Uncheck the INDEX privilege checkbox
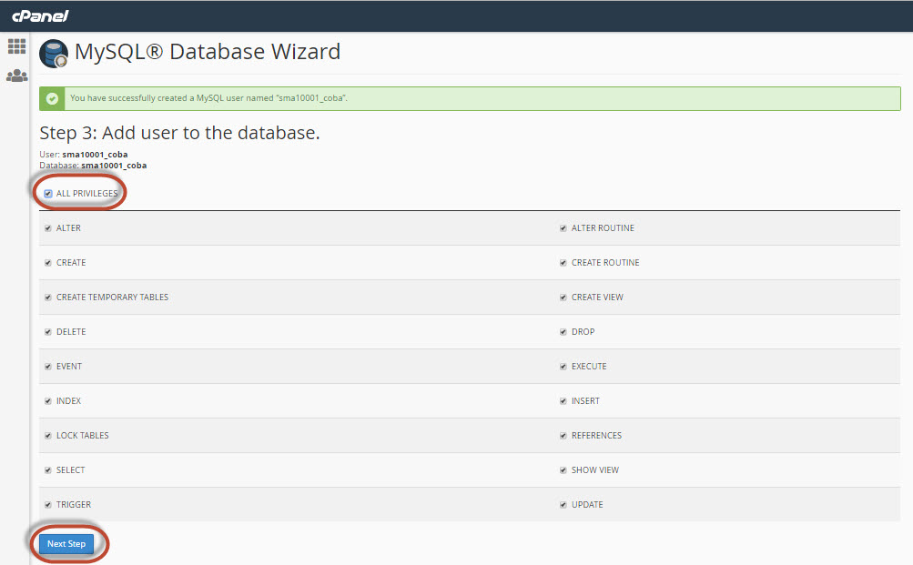This screenshot has height=565, width=913. [x=48, y=401]
